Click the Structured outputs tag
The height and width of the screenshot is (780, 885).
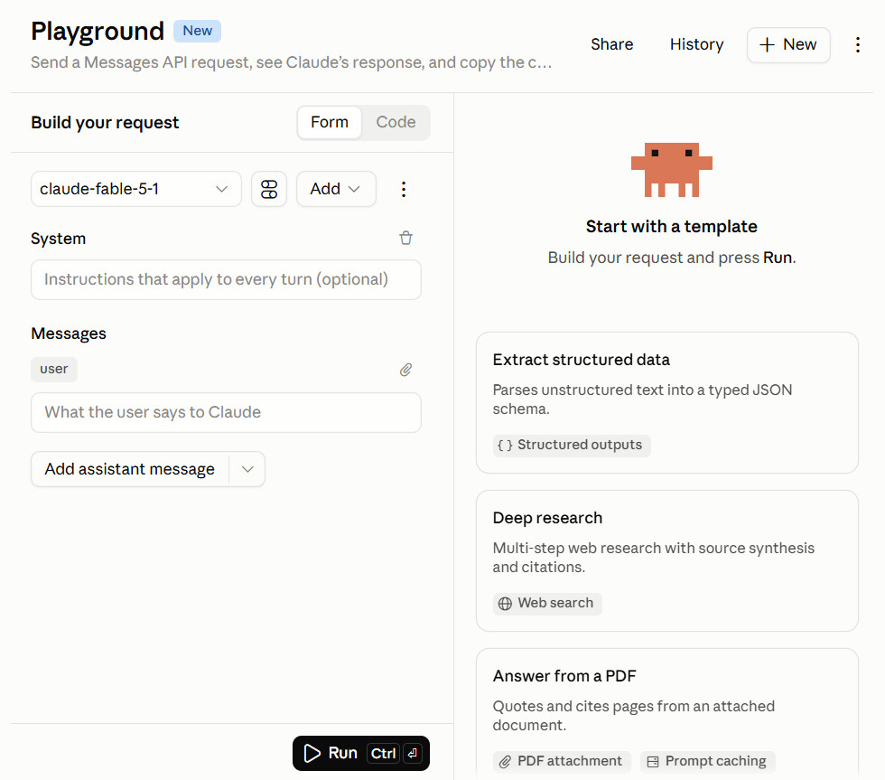(x=572, y=445)
